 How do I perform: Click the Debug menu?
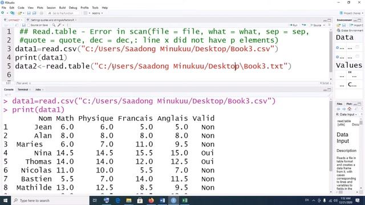pos(73,7)
